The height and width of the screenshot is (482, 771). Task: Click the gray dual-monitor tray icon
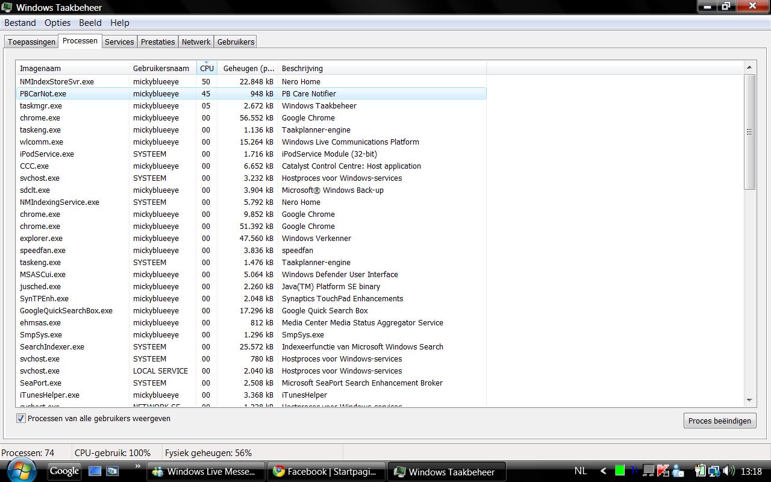click(x=648, y=471)
